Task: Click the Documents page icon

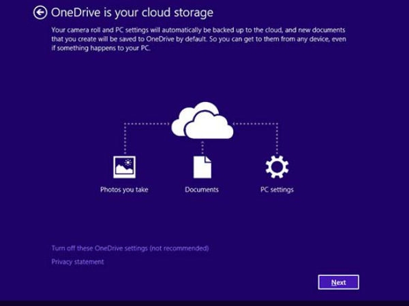Action: [x=202, y=167]
